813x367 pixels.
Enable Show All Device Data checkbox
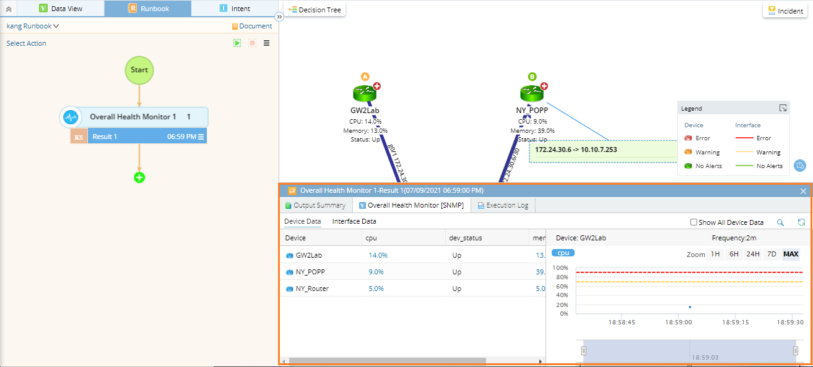[x=693, y=222]
